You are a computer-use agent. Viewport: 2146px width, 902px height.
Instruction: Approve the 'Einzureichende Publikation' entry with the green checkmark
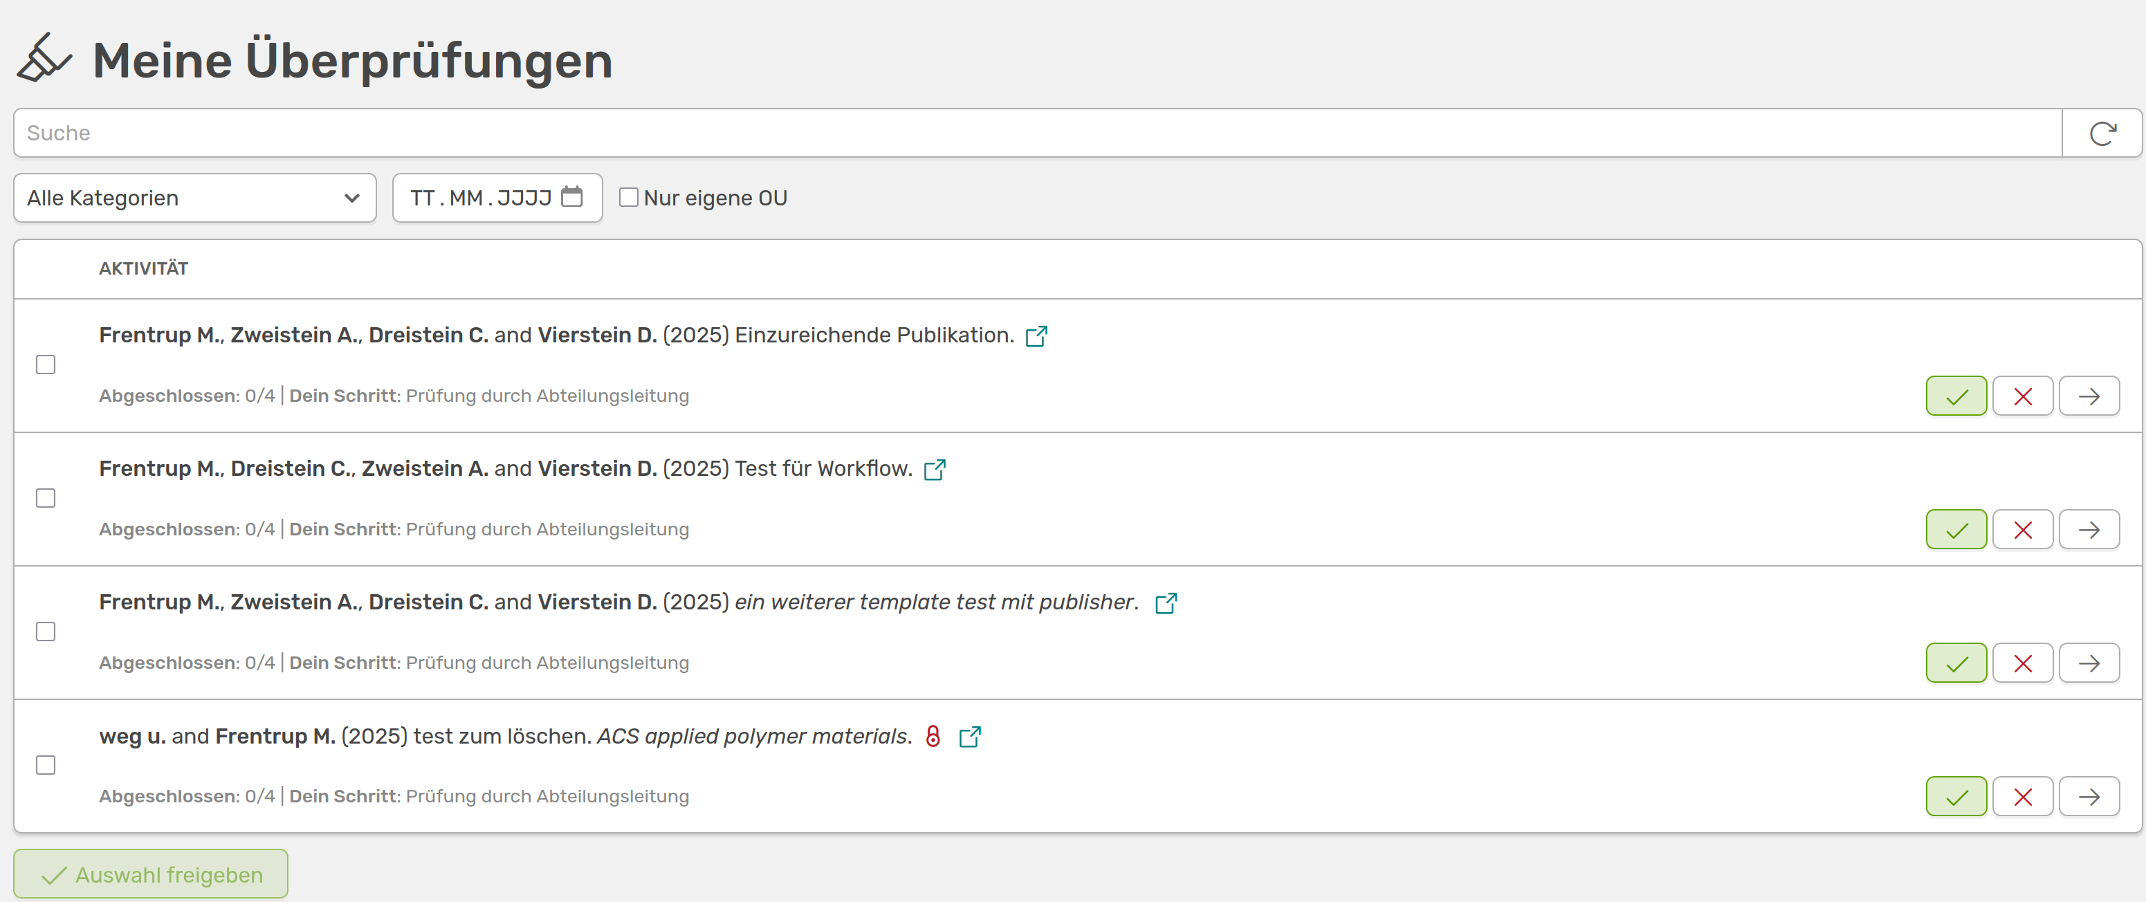pyautogui.click(x=1955, y=396)
